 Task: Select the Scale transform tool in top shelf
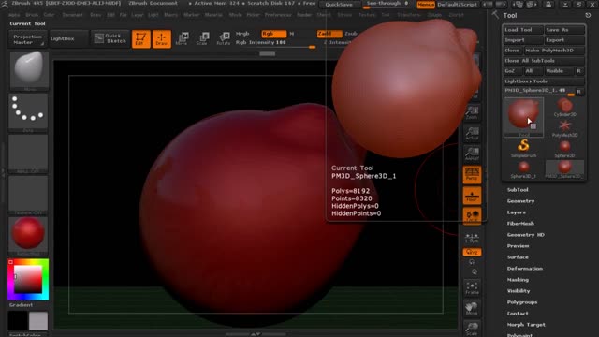click(202, 39)
